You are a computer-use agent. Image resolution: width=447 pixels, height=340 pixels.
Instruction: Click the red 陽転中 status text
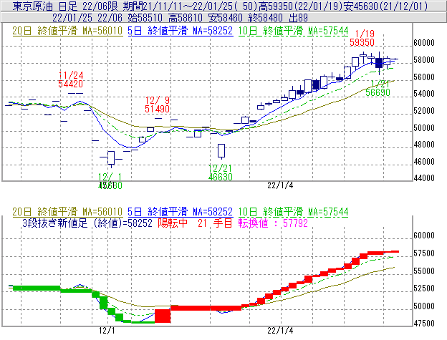click(x=173, y=223)
